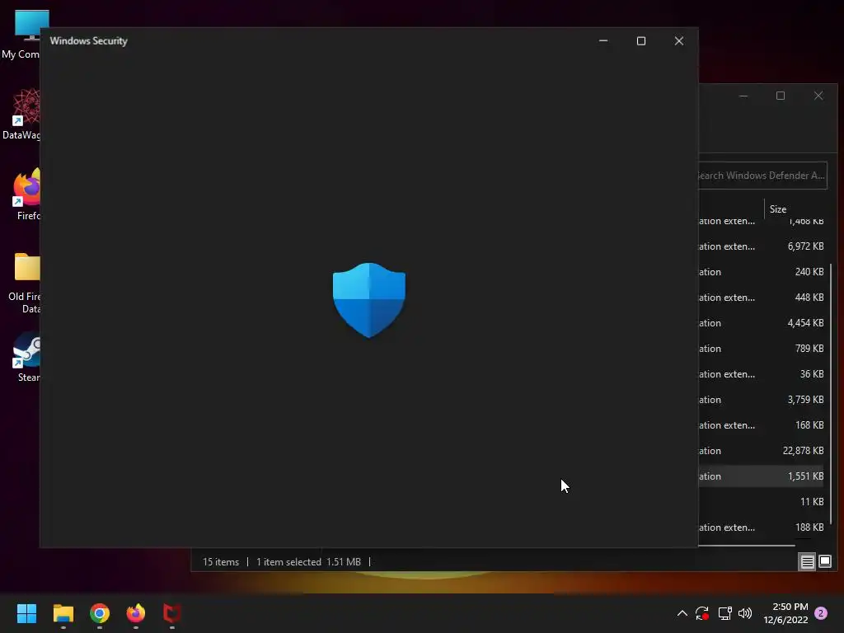
Task: Open the volume speaker tray icon
Action: click(x=745, y=613)
